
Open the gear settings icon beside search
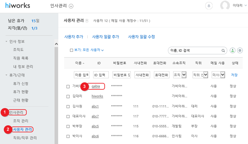click(x=240, y=51)
